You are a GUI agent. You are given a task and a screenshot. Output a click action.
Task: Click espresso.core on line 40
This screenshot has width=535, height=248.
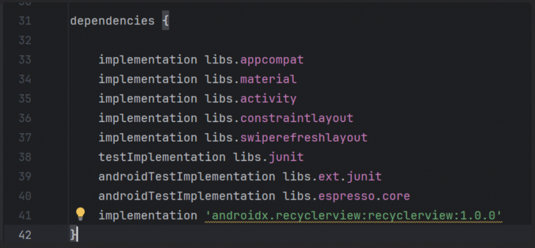364,196
